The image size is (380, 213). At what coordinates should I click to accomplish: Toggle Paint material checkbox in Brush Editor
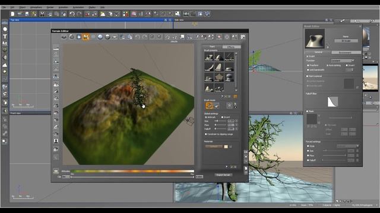308,76
